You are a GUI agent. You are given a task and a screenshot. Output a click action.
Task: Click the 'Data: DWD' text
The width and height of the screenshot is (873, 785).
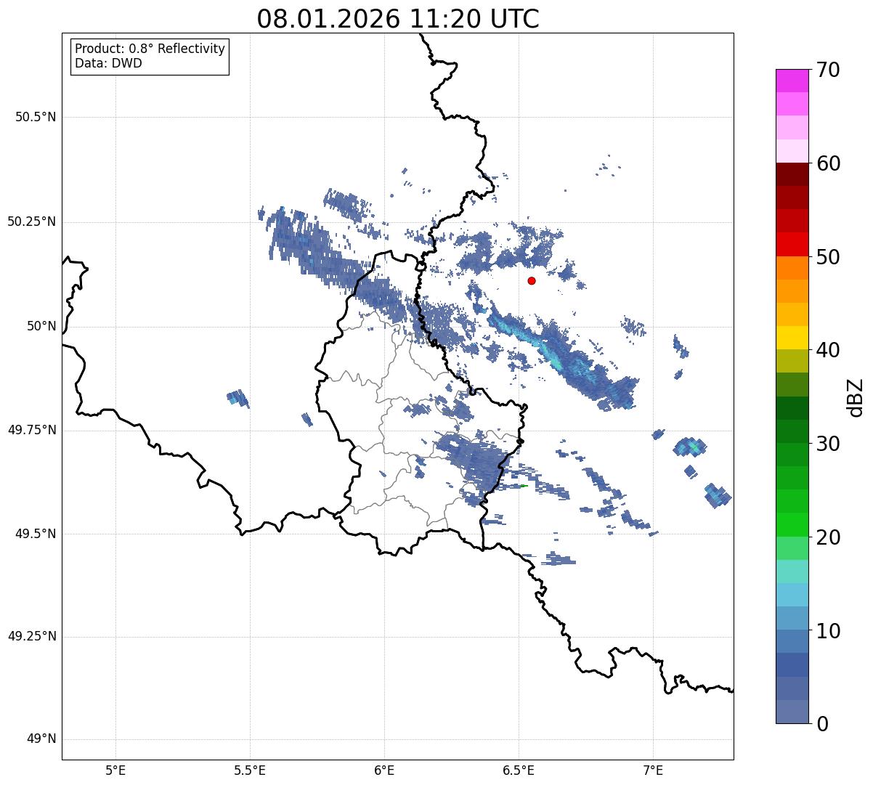tap(108, 63)
